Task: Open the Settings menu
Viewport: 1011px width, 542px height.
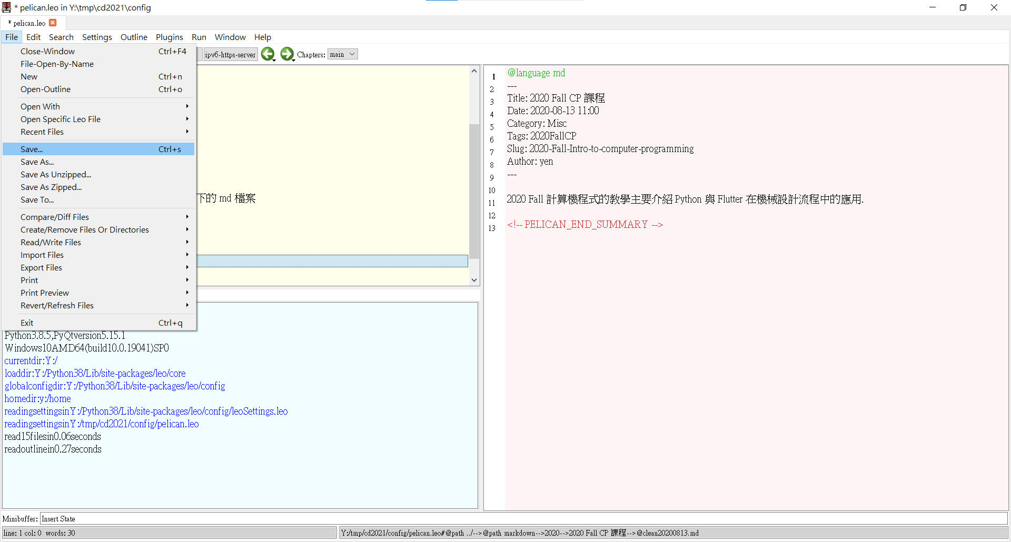Action: tap(97, 37)
